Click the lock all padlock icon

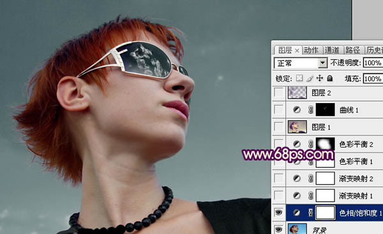coord(330,78)
